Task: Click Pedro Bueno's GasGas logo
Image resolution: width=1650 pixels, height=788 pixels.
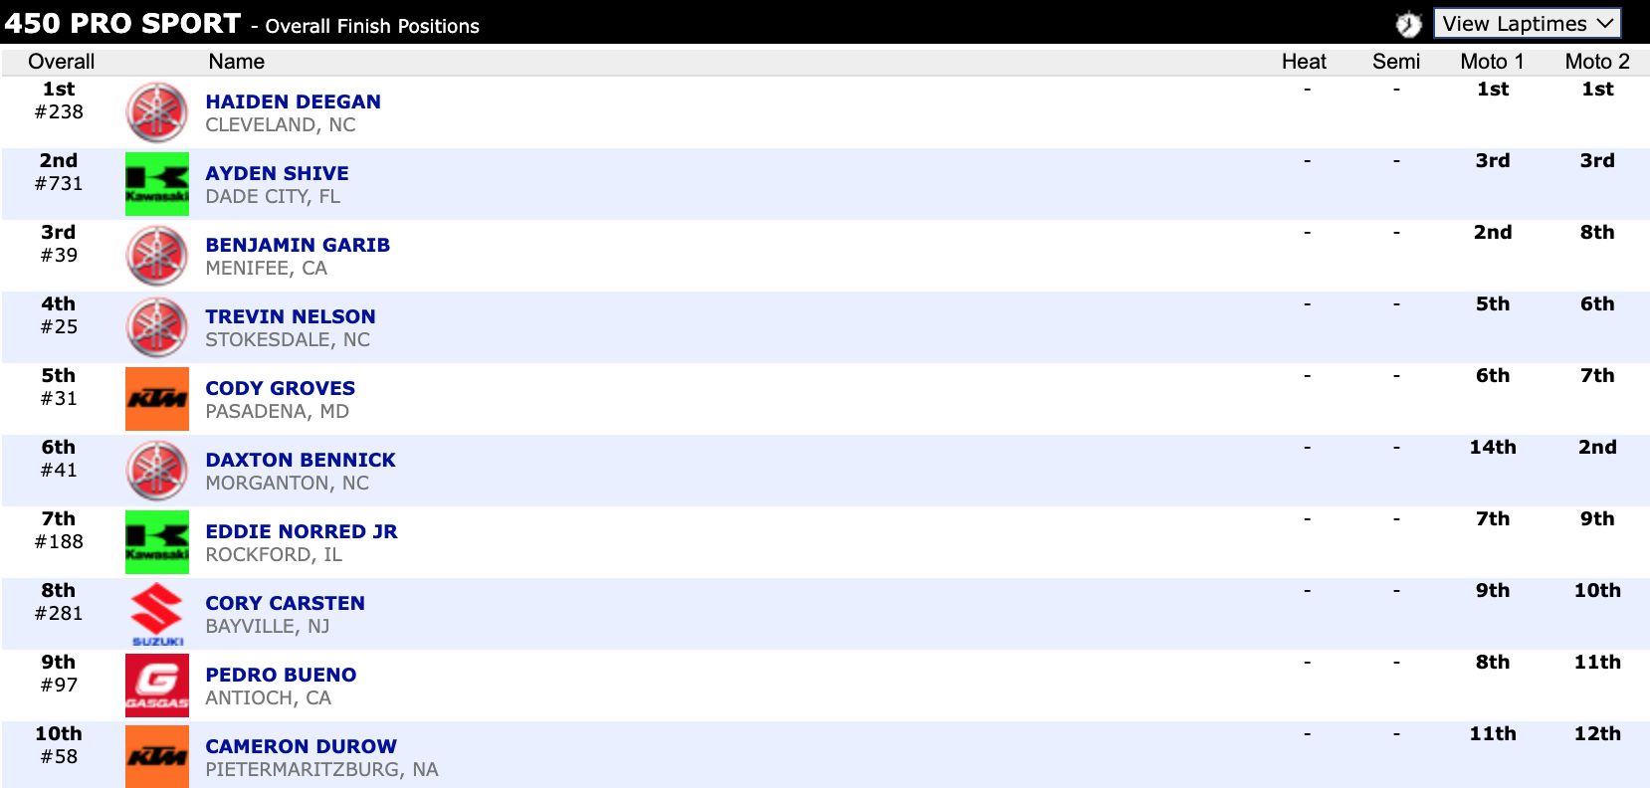Action: tap(156, 686)
